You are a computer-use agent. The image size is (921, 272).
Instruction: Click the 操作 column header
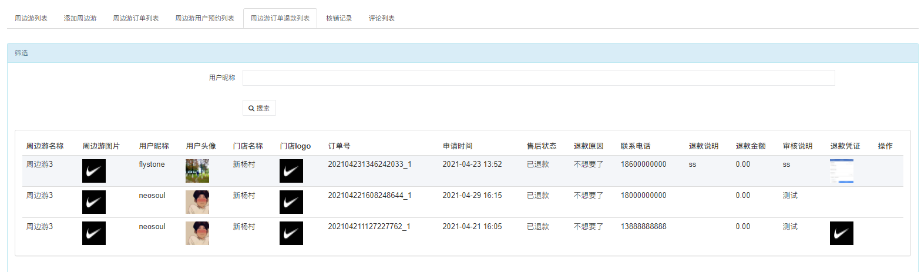[x=885, y=146]
